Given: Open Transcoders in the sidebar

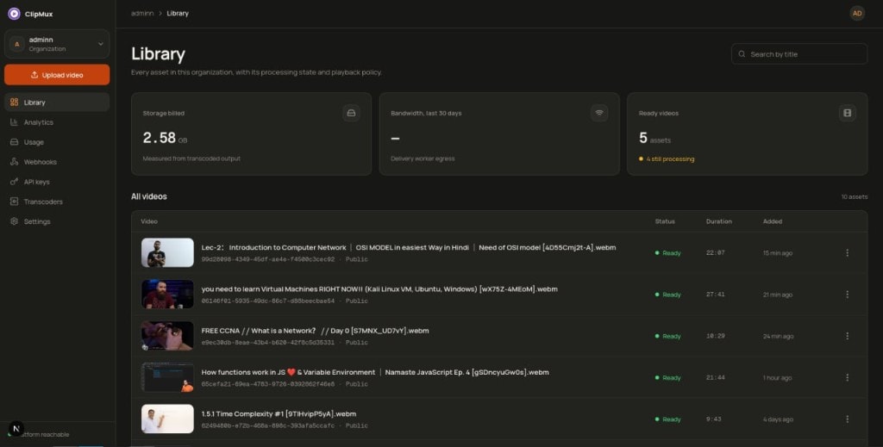Looking at the screenshot, I should tap(57, 202).
